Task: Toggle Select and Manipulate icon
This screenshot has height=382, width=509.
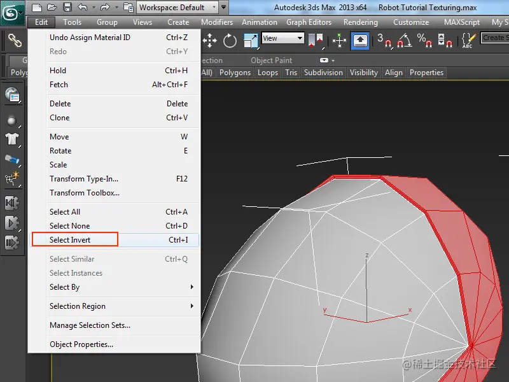Action: click(x=339, y=41)
